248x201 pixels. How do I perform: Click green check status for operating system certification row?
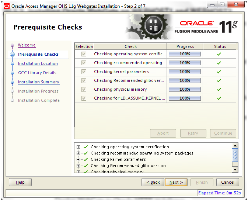coord(219,54)
